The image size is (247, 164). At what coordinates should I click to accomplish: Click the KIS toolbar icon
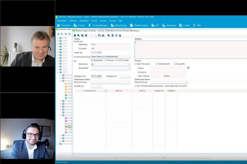(155, 25)
